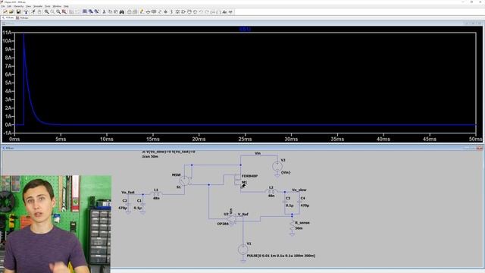Tile the windows horizontally from the toolbar

point(84,12)
